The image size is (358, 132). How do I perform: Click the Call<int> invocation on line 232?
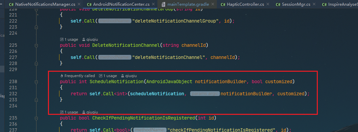(115, 94)
